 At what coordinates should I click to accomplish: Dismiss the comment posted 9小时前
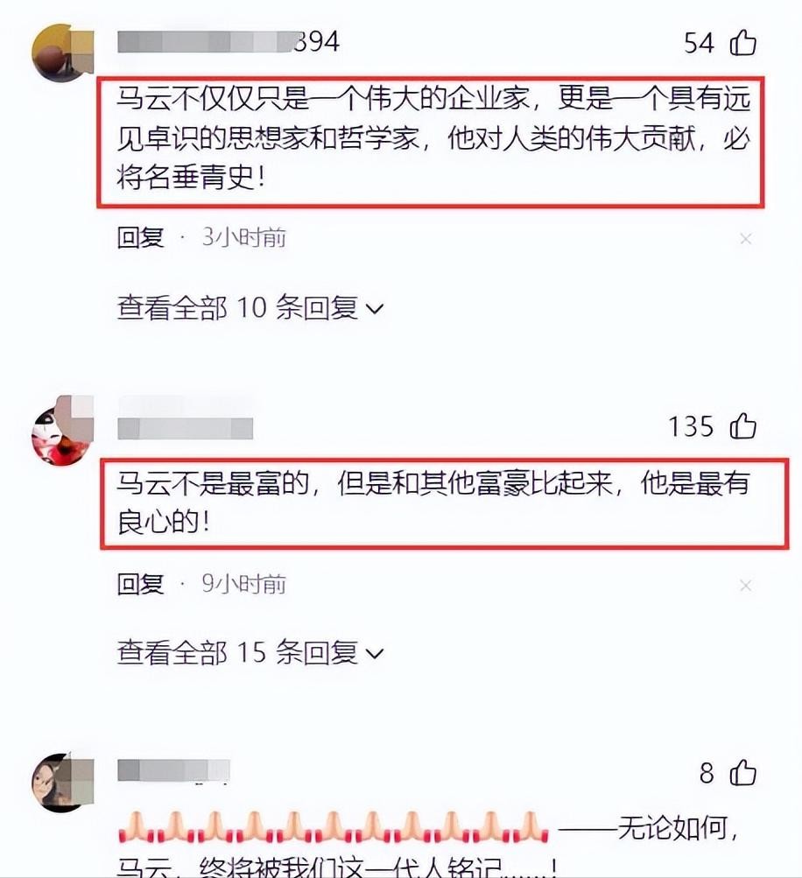click(x=745, y=586)
